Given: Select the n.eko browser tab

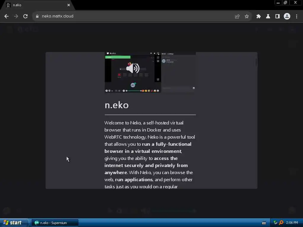Looking at the screenshot, I should click(38, 5).
